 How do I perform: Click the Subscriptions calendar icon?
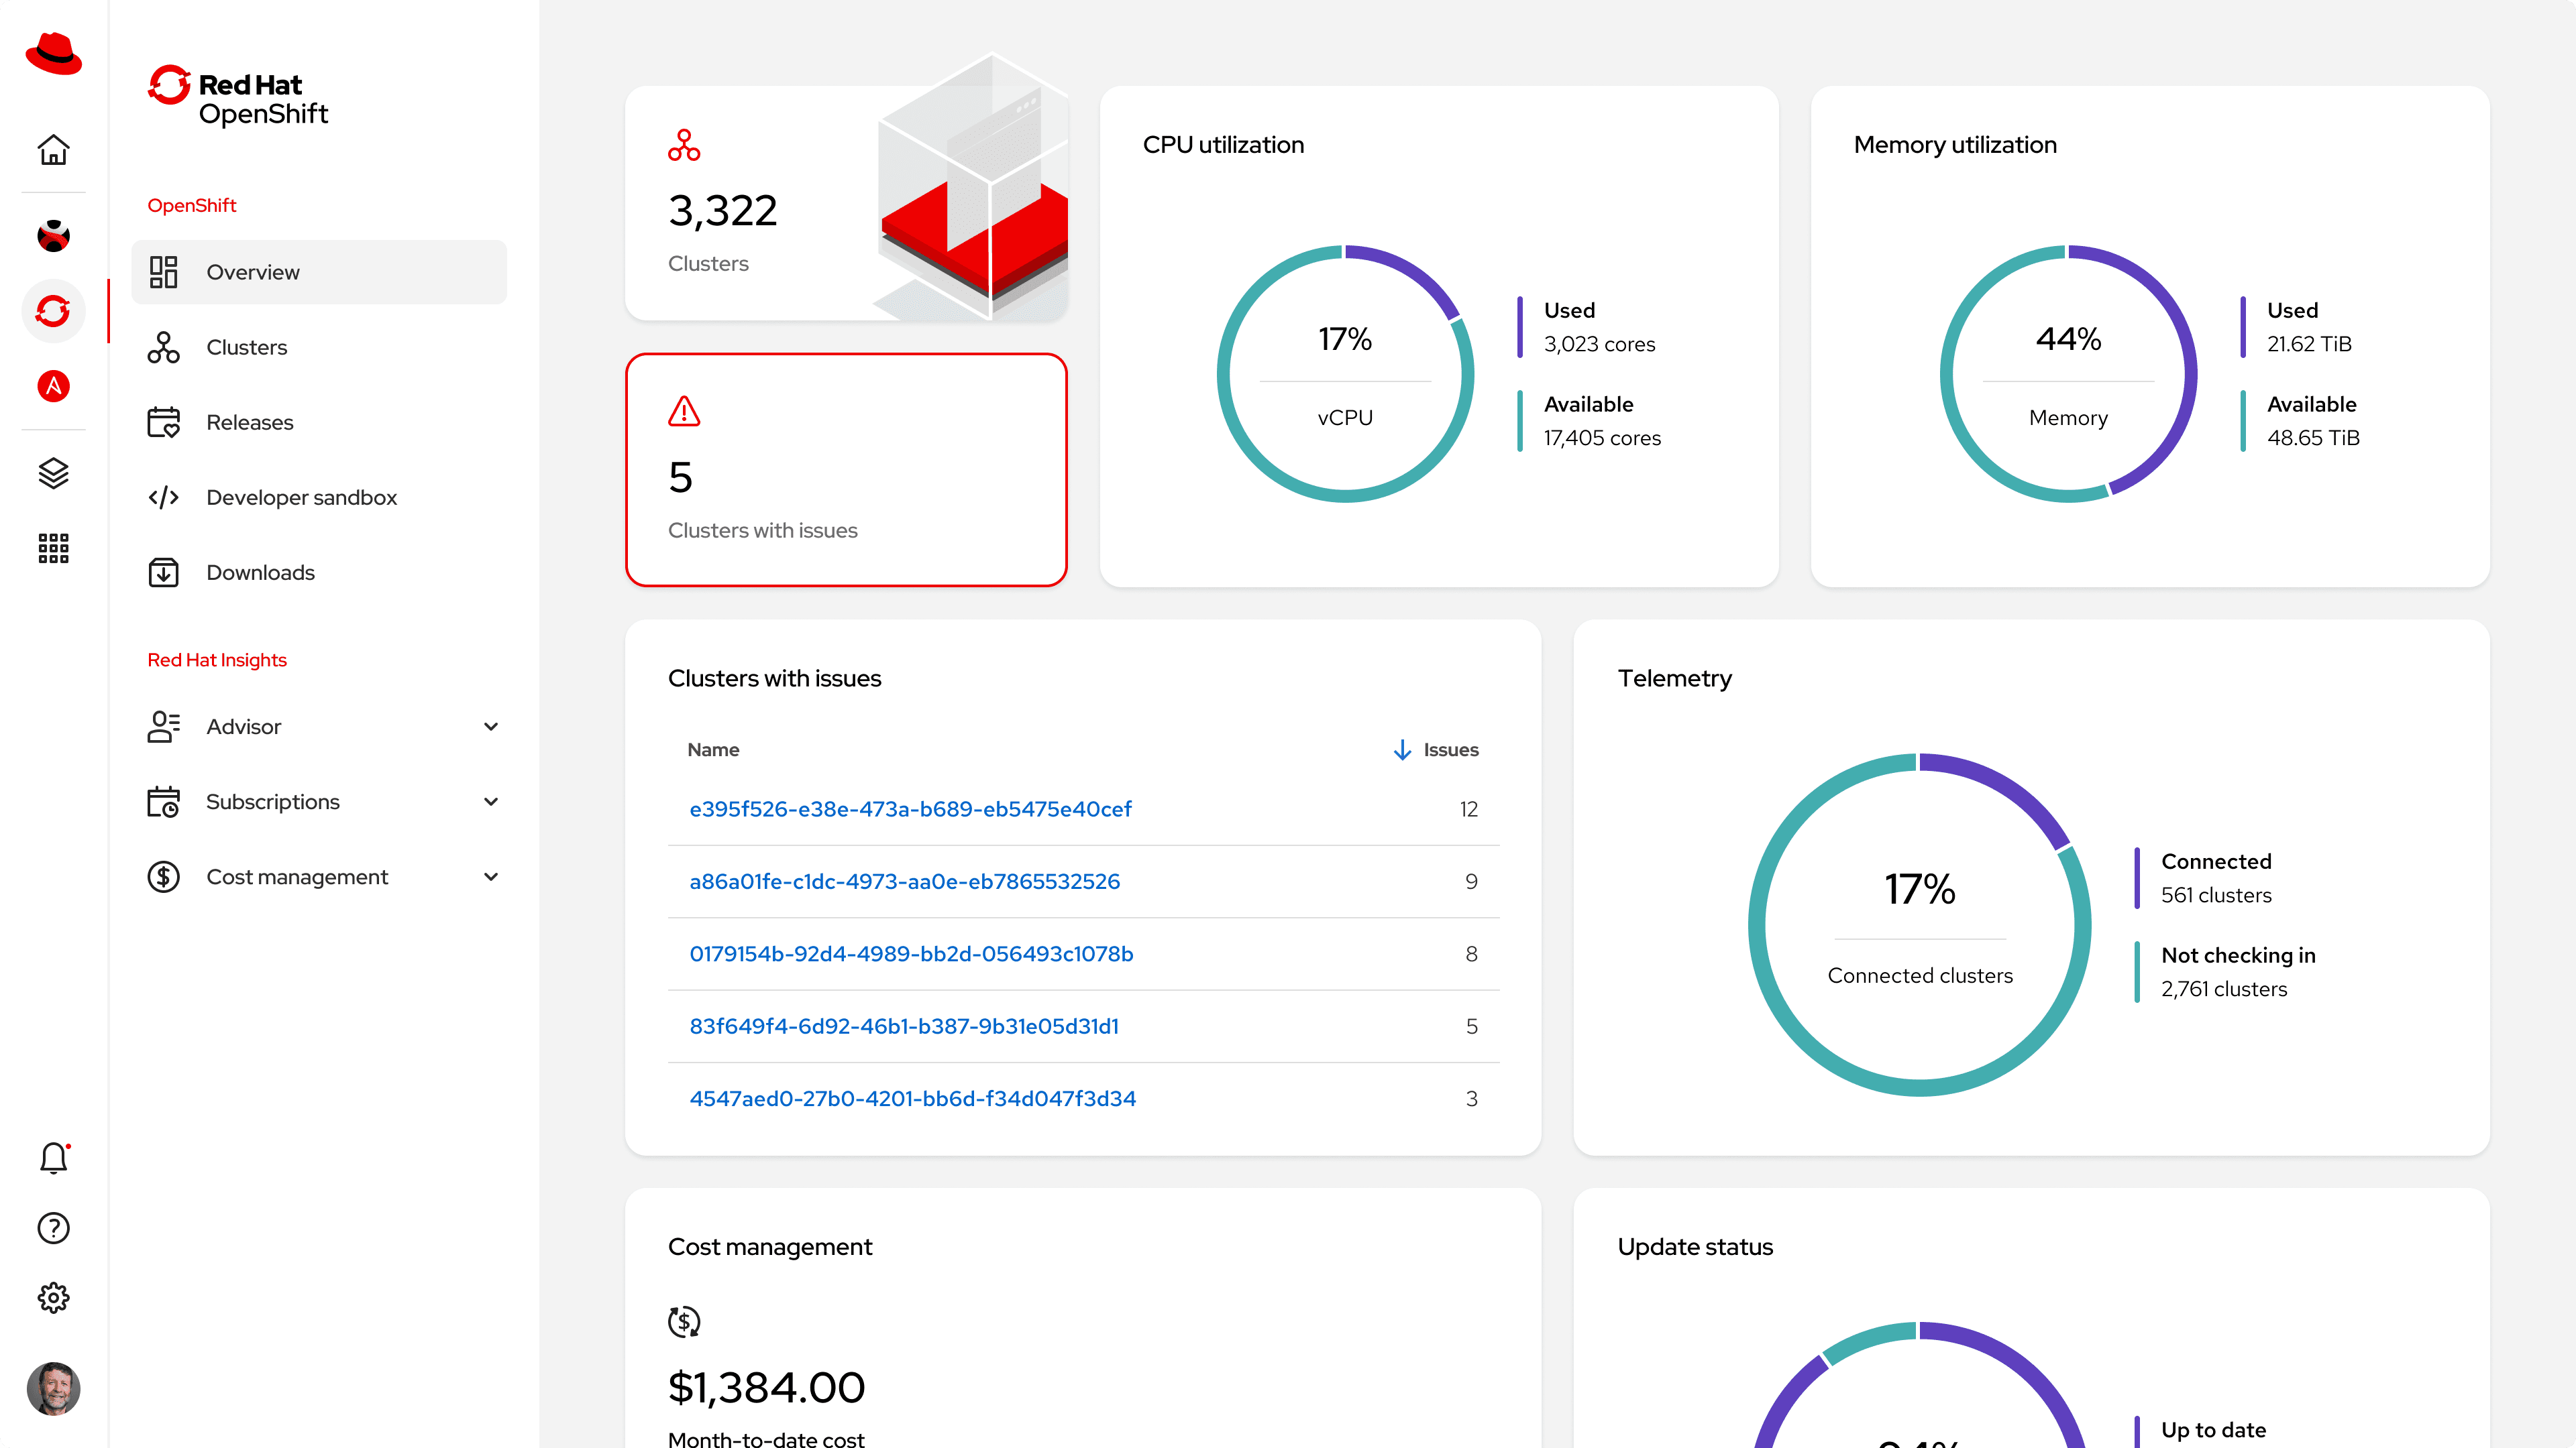[163, 802]
